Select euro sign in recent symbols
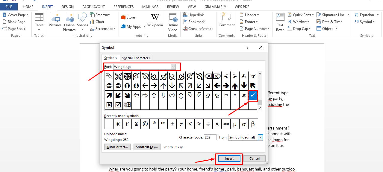Image resolution: width=383 pixels, height=172 pixels. pyautogui.click(x=118, y=124)
